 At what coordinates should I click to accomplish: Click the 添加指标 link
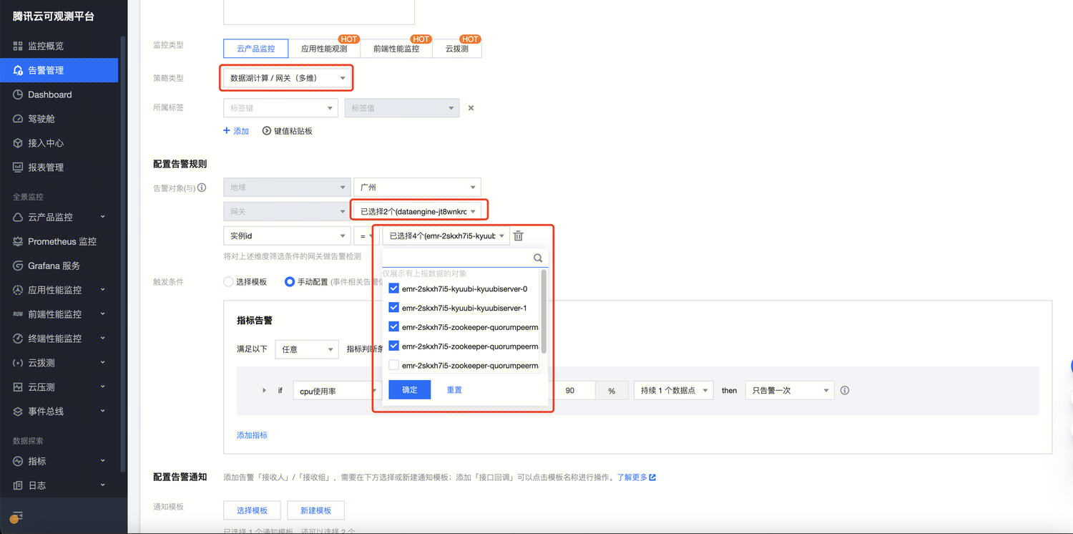(x=252, y=435)
